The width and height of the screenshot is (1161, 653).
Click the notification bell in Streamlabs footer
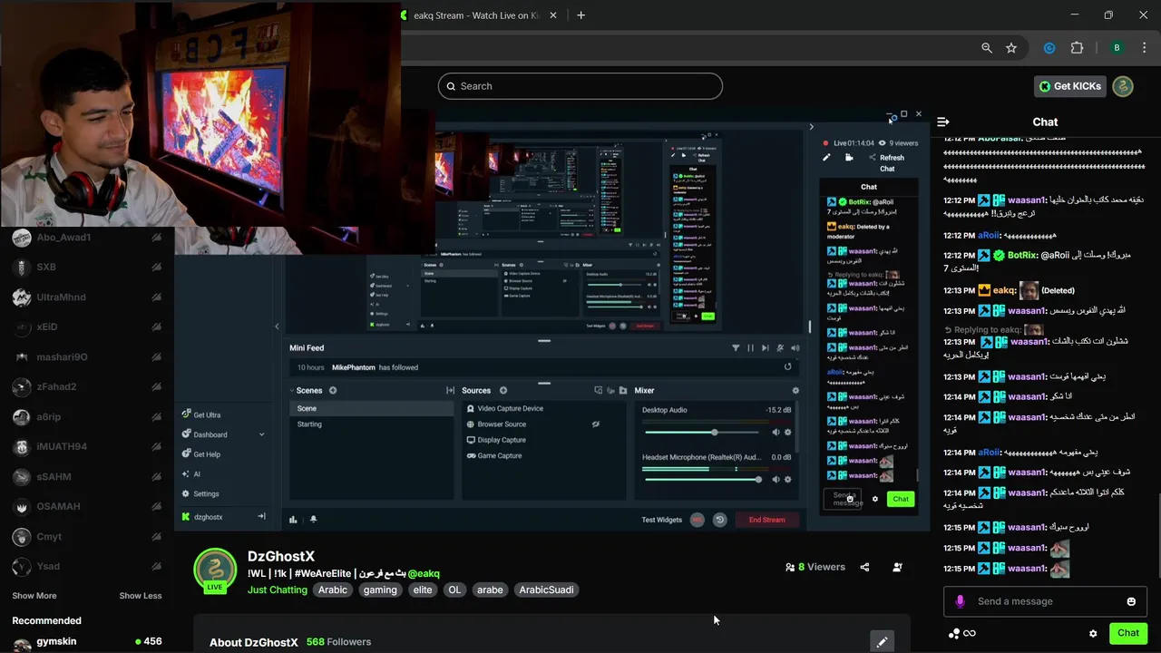tap(313, 520)
